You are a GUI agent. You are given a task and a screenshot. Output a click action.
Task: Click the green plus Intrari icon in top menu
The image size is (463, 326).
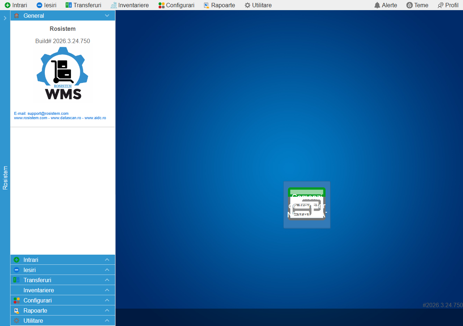point(7,5)
